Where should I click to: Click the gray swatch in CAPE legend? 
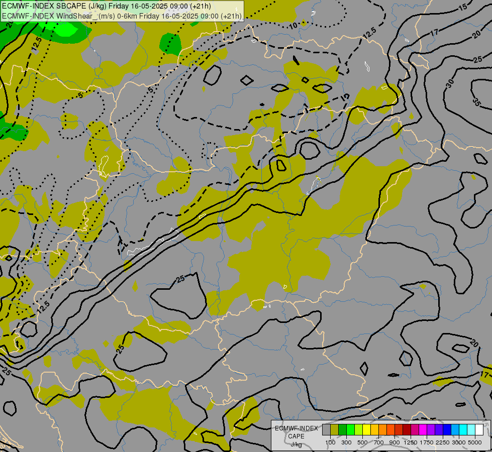326,429
